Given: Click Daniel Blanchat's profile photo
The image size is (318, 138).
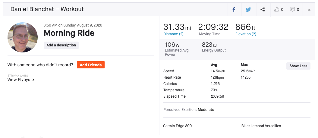Looking at the screenshot, I should click(x=23, y=37).
